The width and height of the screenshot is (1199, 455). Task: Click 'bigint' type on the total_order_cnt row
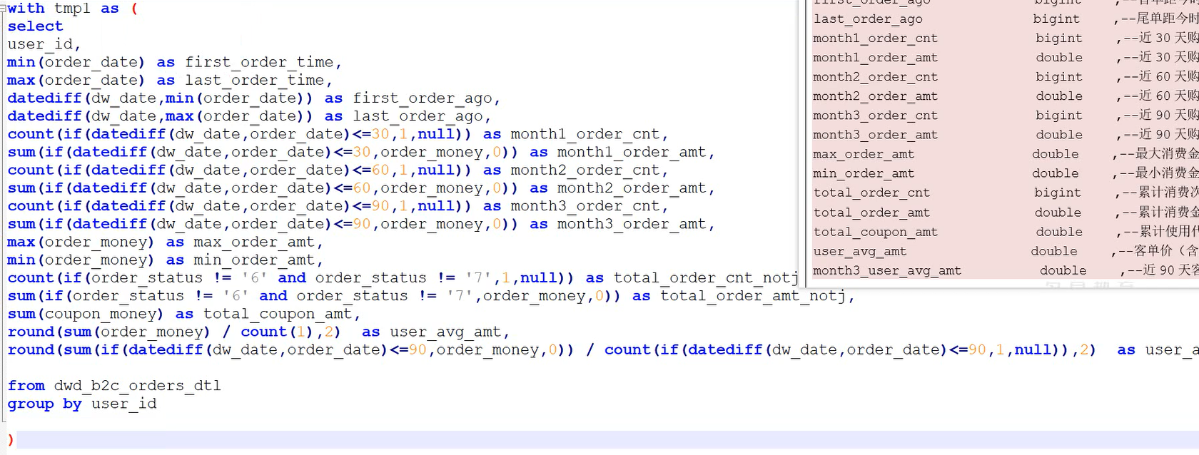click(x=1058, y=193)
